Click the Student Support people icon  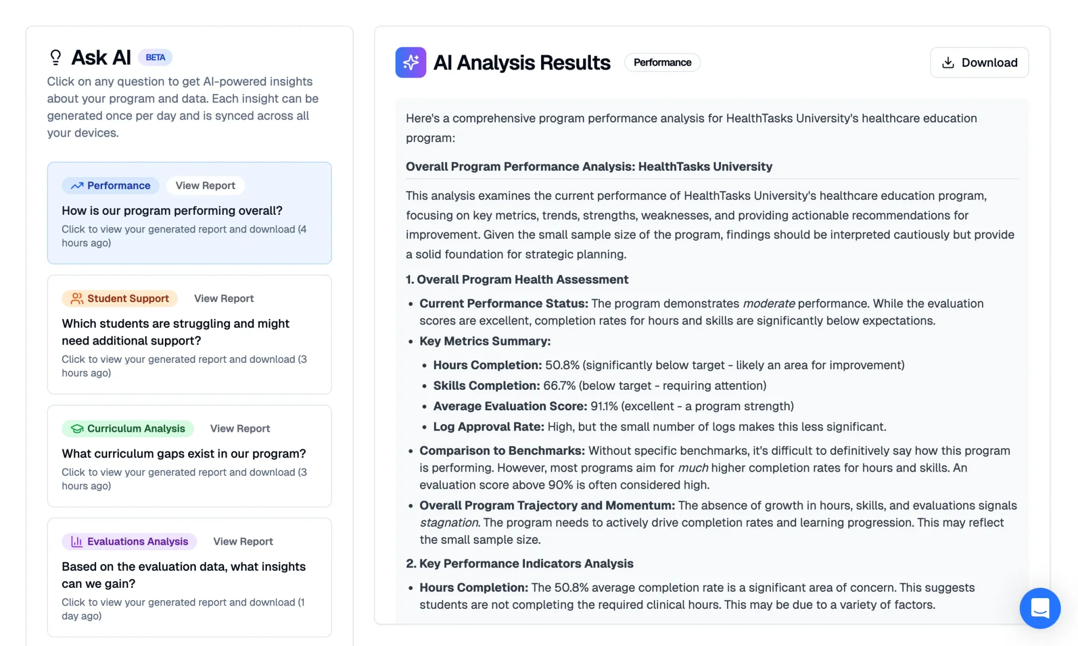77,299
